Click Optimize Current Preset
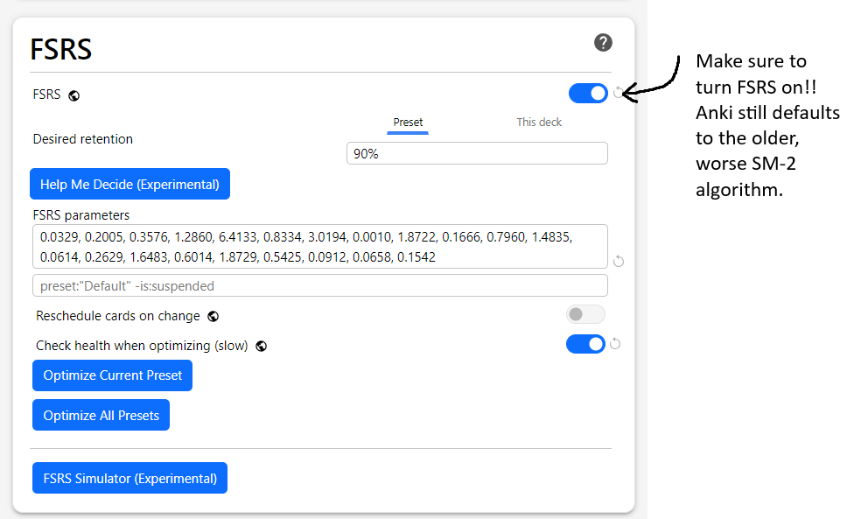 coord(113,375)
